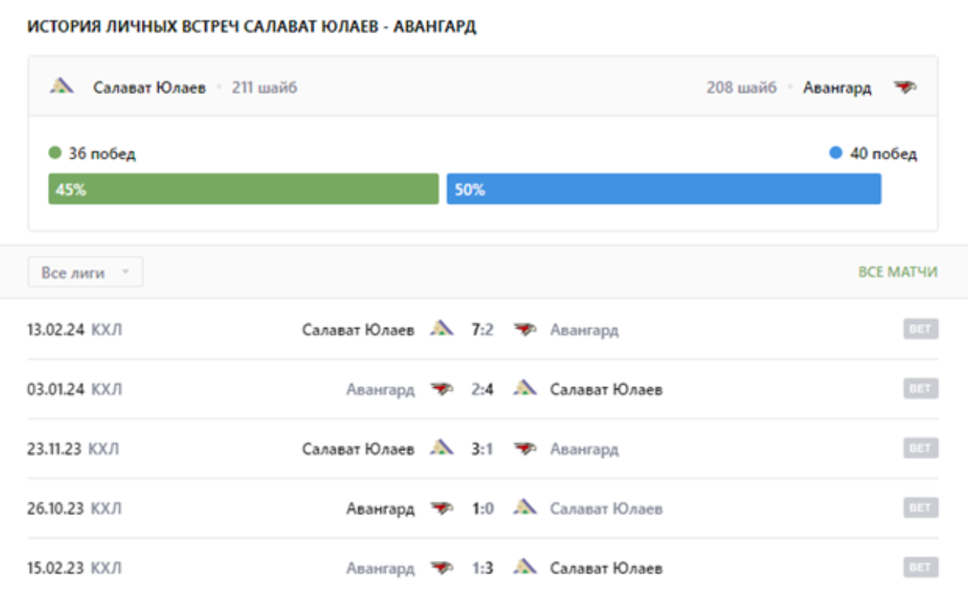This screenshot has height=596, width=968.
Task: Open the 7:2 score of 13.02.24 match
Action: (x=482, y=330)
